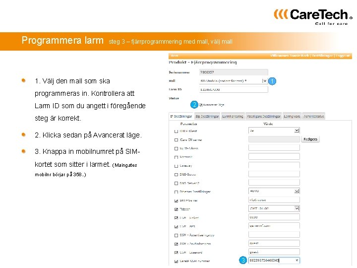Click the Logga ut link
The width and height of the screenshot is (357, 268).
343,56
